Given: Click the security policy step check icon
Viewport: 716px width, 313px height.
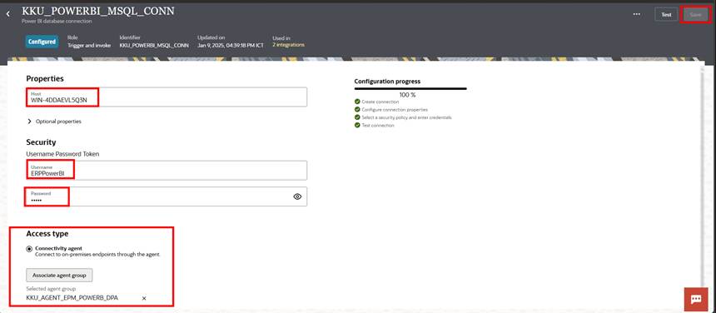Looking at the screenshot, I should (x=357, y=117).
